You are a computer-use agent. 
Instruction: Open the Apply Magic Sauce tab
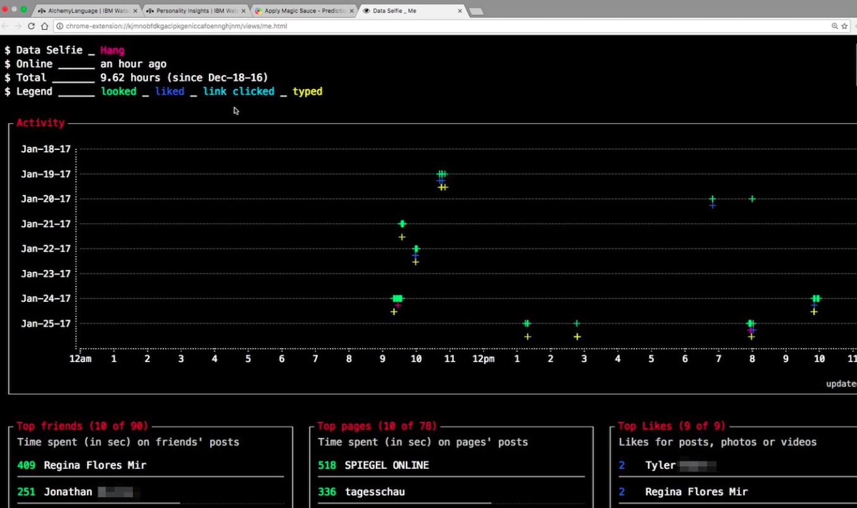point(303,11)
